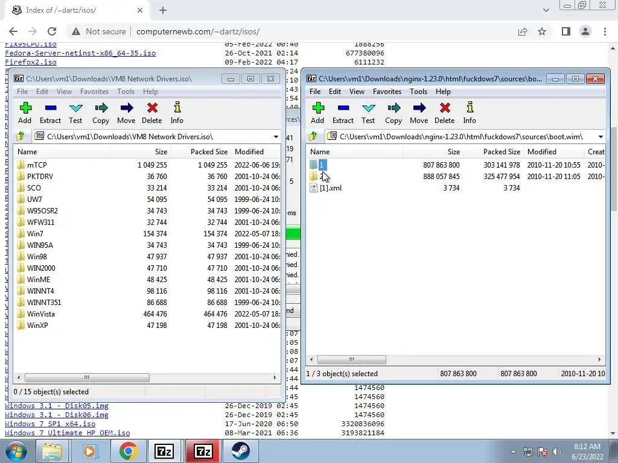Open Fedora-Server-netinst-x86_64-35.iso link

[x=80, y=53]
